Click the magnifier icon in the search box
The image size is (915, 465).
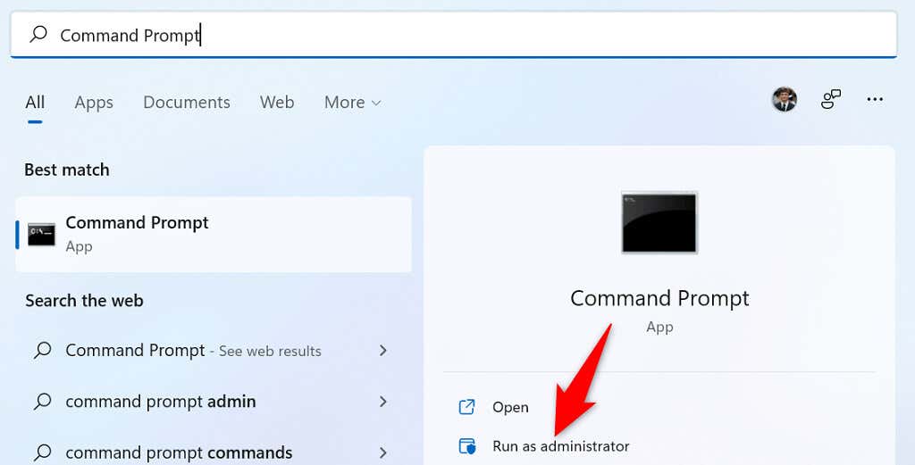(38, 35)
